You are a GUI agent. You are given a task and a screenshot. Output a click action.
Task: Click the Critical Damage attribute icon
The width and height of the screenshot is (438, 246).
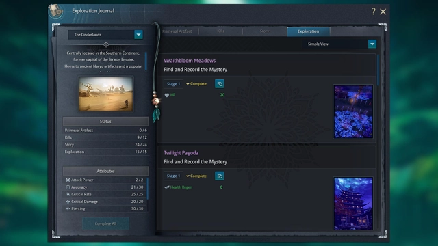point(68,202)
